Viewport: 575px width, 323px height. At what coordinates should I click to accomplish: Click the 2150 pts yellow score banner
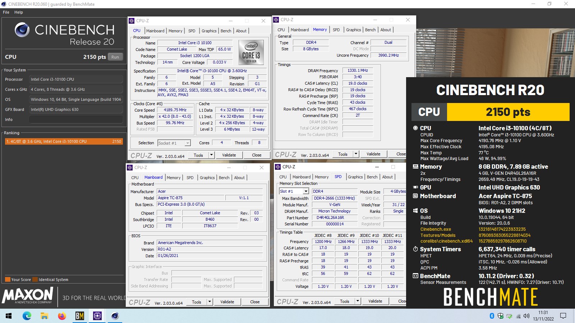pyautogui.click(x=508, y=112)
